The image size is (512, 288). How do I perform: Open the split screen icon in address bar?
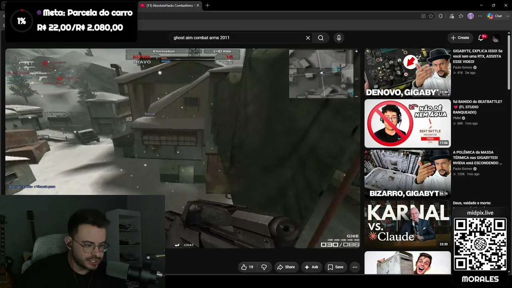click(423, 16)
